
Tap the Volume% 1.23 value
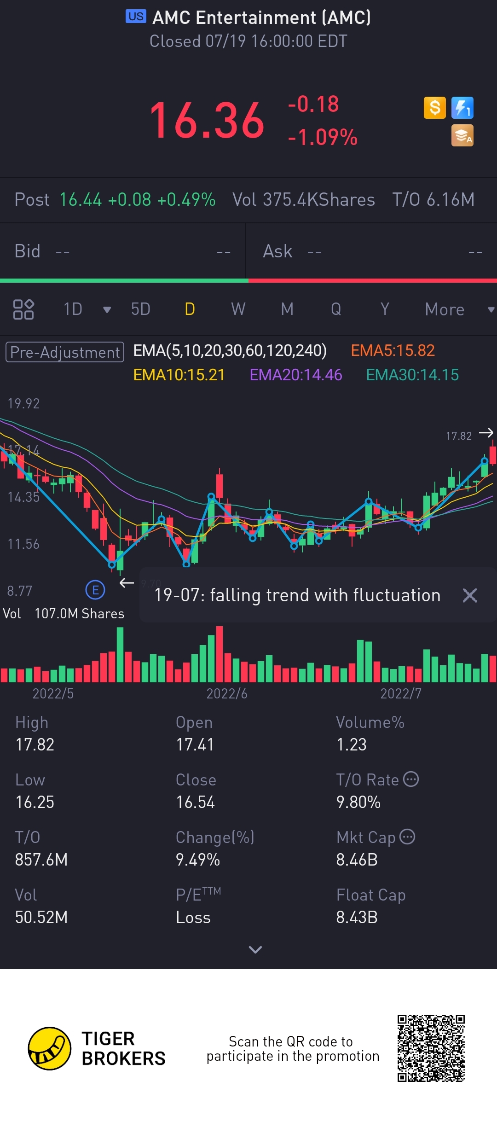[x=352, y=744]
